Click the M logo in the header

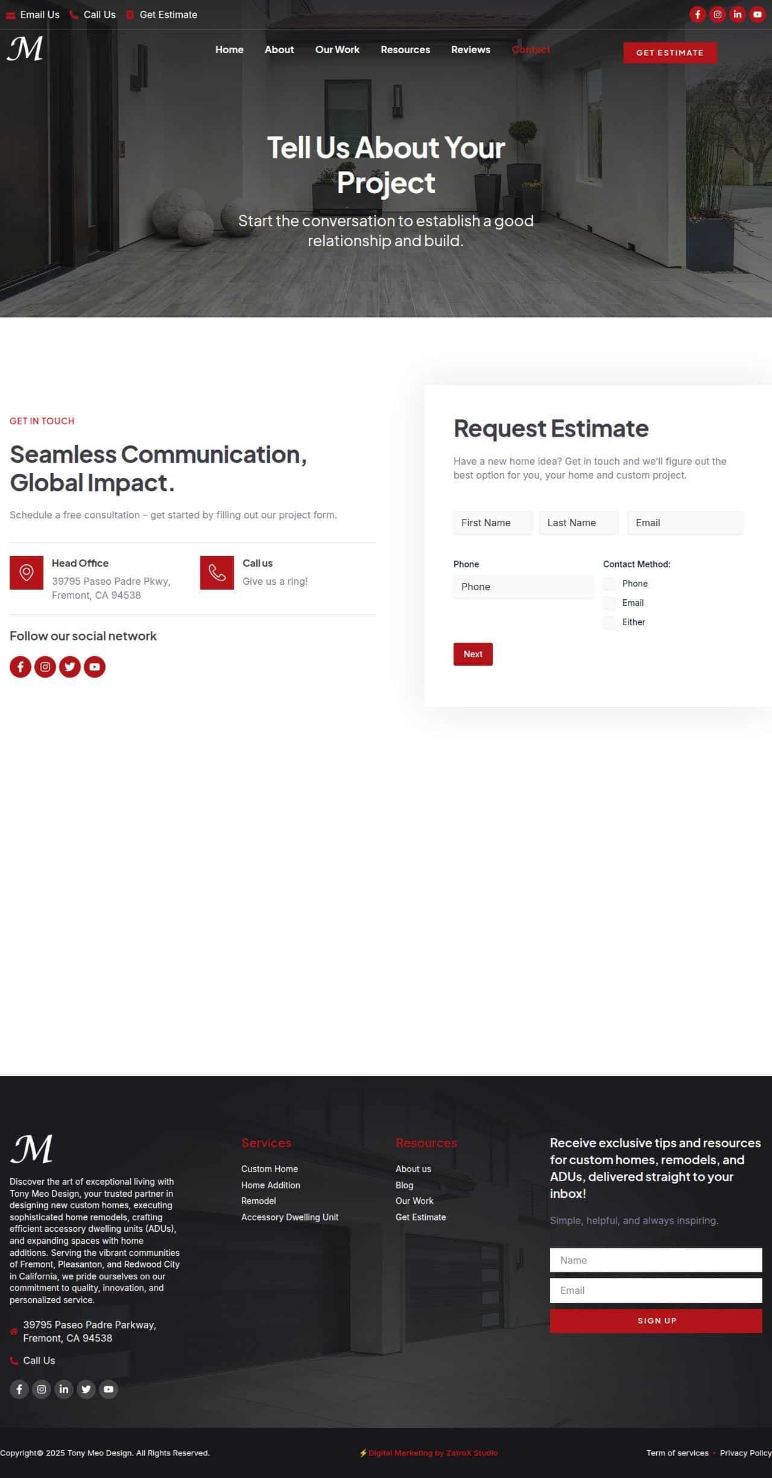pos(25,49)
